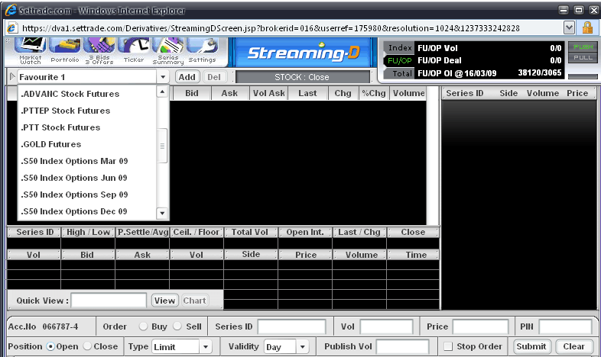Open the Market Watch icon

click(x=31, y=50)
